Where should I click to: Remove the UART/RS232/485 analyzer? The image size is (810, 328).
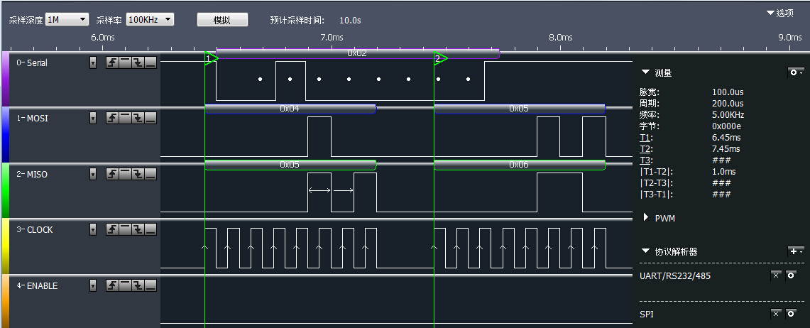(776, 275)
